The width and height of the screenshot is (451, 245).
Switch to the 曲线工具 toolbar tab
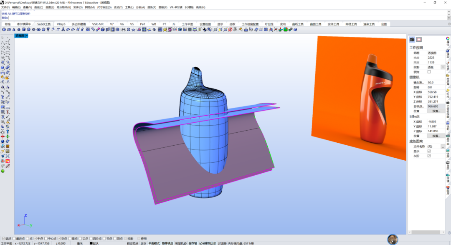pyautogui.click(x=298, y=24)
